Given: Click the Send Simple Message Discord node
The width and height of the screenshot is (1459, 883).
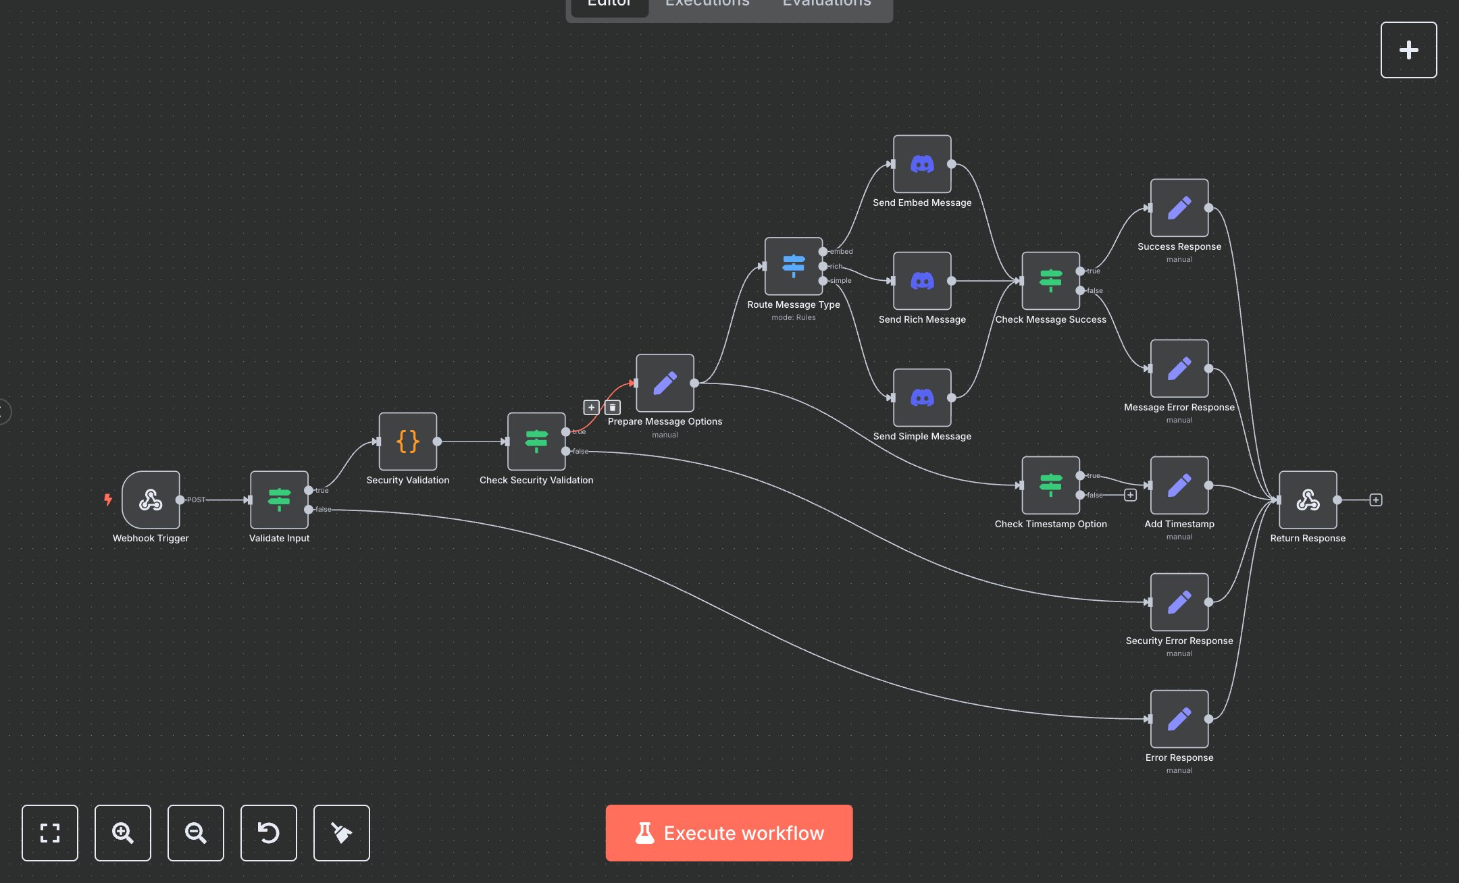Looking at the screenshot, I should point(922,398).
